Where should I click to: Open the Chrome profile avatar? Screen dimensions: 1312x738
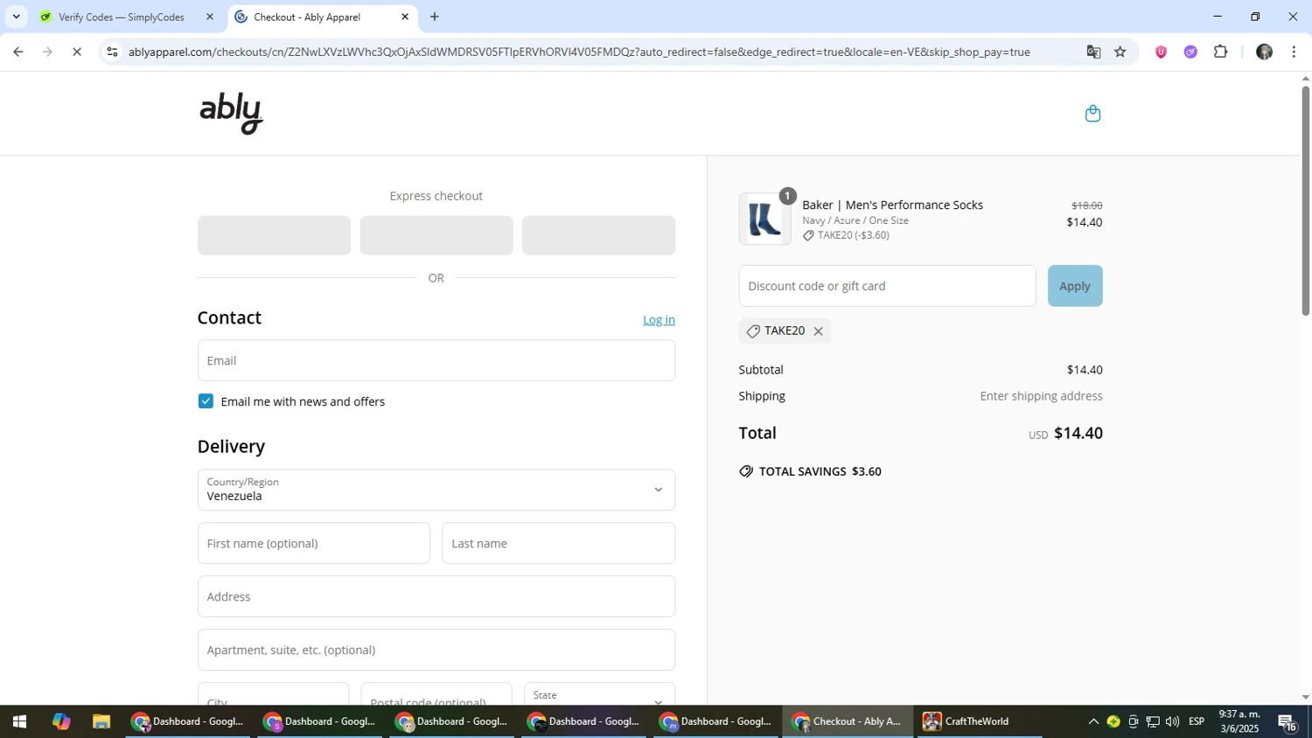tap(1264, 52)
